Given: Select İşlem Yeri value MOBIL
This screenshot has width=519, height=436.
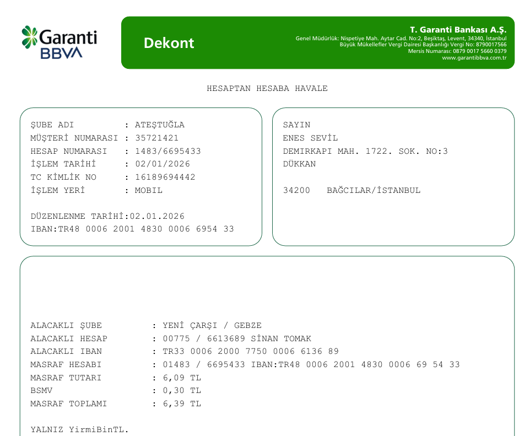Looking at the screenshot, I should (149, 190).
